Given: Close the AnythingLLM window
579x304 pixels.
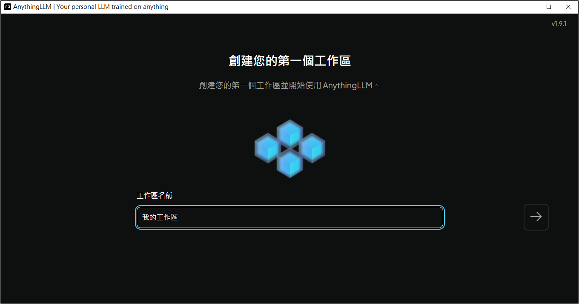Looking at the screenshot, I should [568, 7].
